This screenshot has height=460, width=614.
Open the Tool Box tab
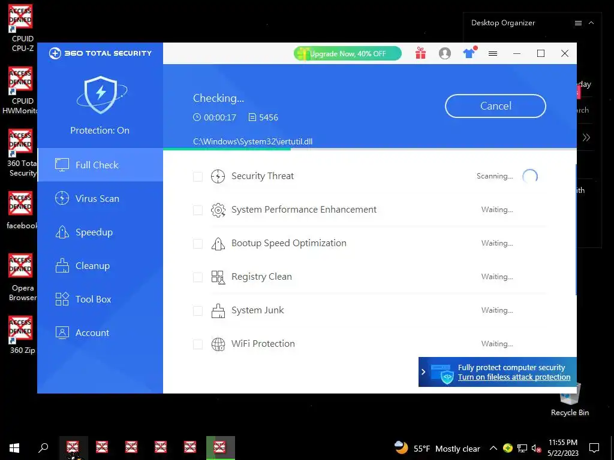[100, 299]
